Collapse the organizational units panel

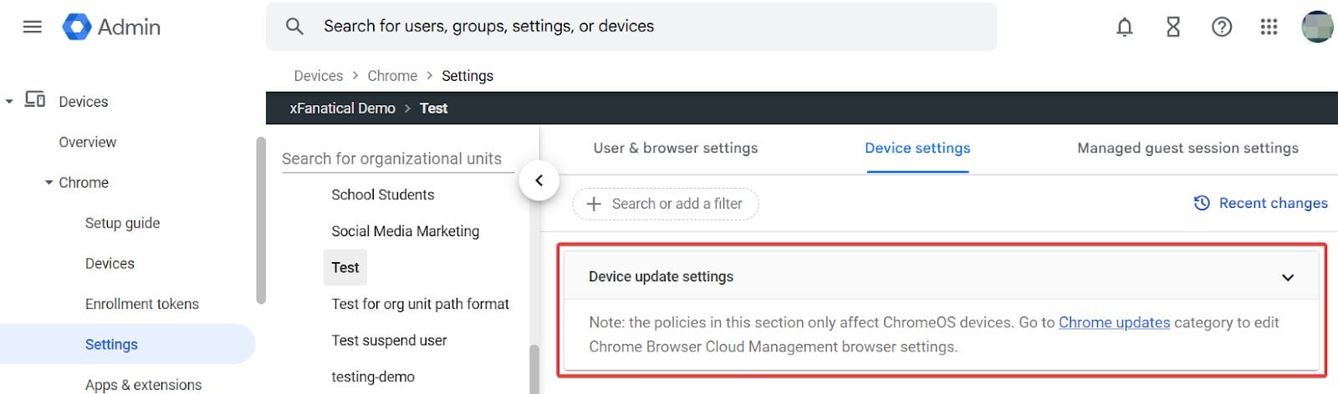(539, 180)
